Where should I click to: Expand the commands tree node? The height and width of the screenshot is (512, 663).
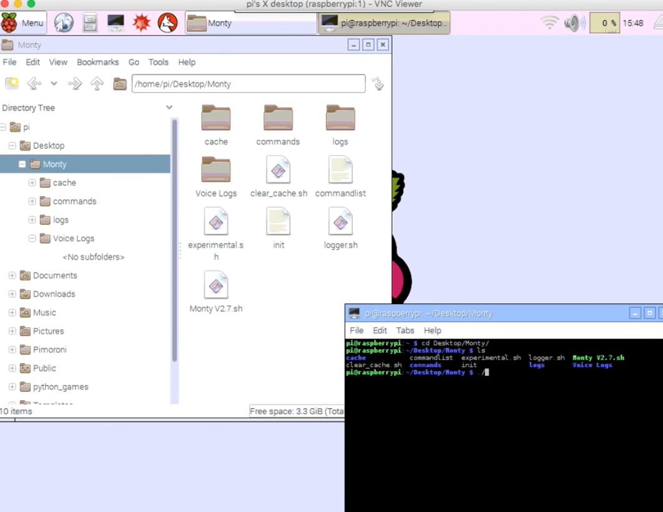(x=32, y=201)
